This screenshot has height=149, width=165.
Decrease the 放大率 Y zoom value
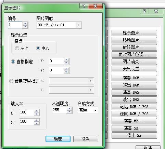tap(37, 123)
